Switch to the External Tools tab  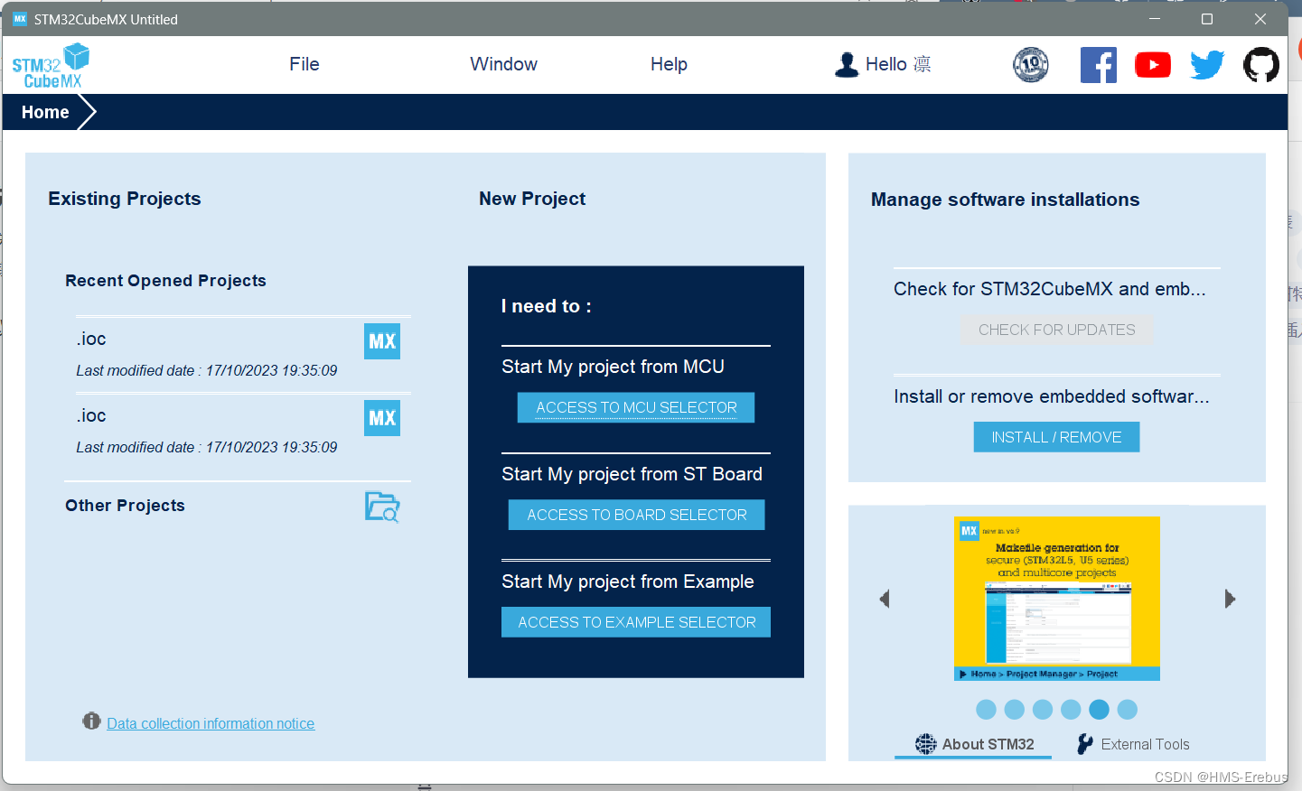click(1133, 744)
